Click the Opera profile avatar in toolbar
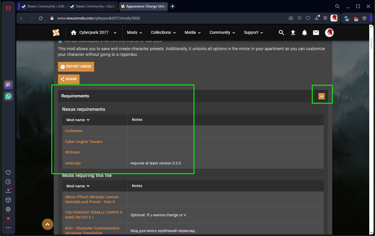The width and height of the screenshot is (375, 236). click(334, 18)
